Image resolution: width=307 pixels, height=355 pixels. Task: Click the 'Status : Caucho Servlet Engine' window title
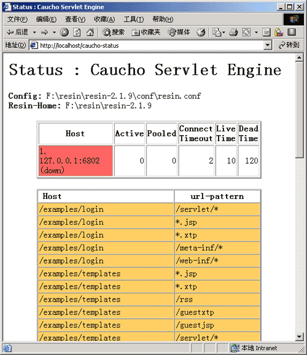tap(58, 7)
